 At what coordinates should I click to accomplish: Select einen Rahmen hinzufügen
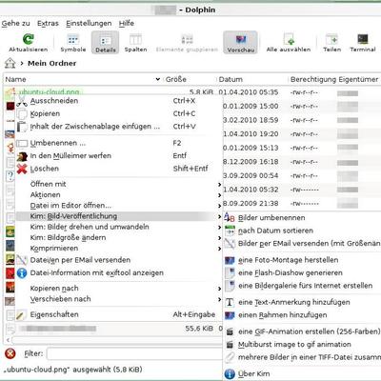(303, 315)
